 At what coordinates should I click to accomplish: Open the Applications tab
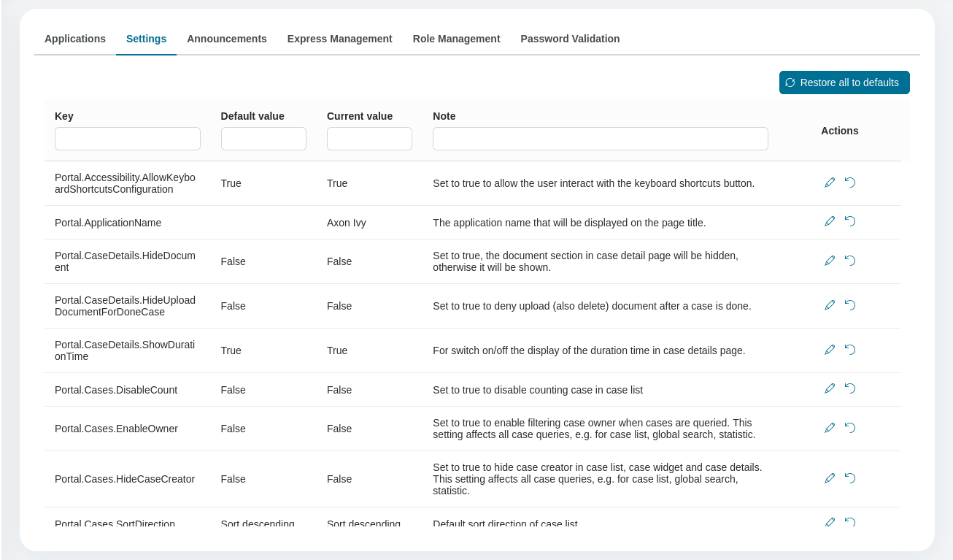click(75, 39)
